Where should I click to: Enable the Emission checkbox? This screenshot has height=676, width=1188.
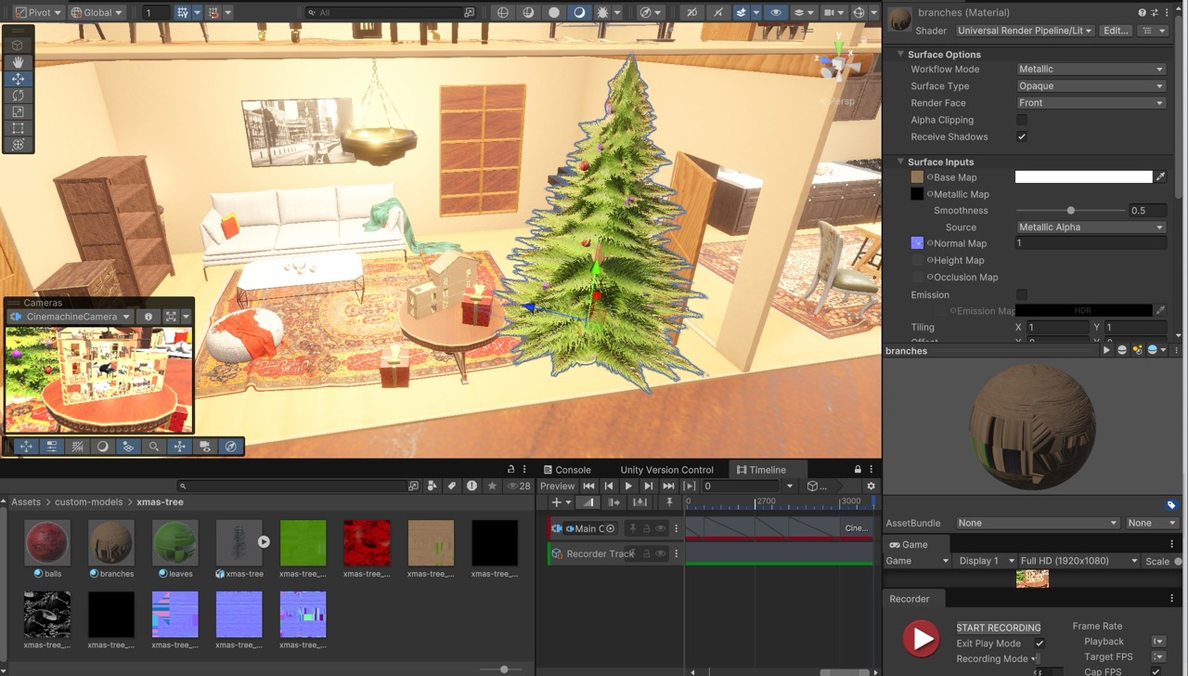click(1022, 294)
